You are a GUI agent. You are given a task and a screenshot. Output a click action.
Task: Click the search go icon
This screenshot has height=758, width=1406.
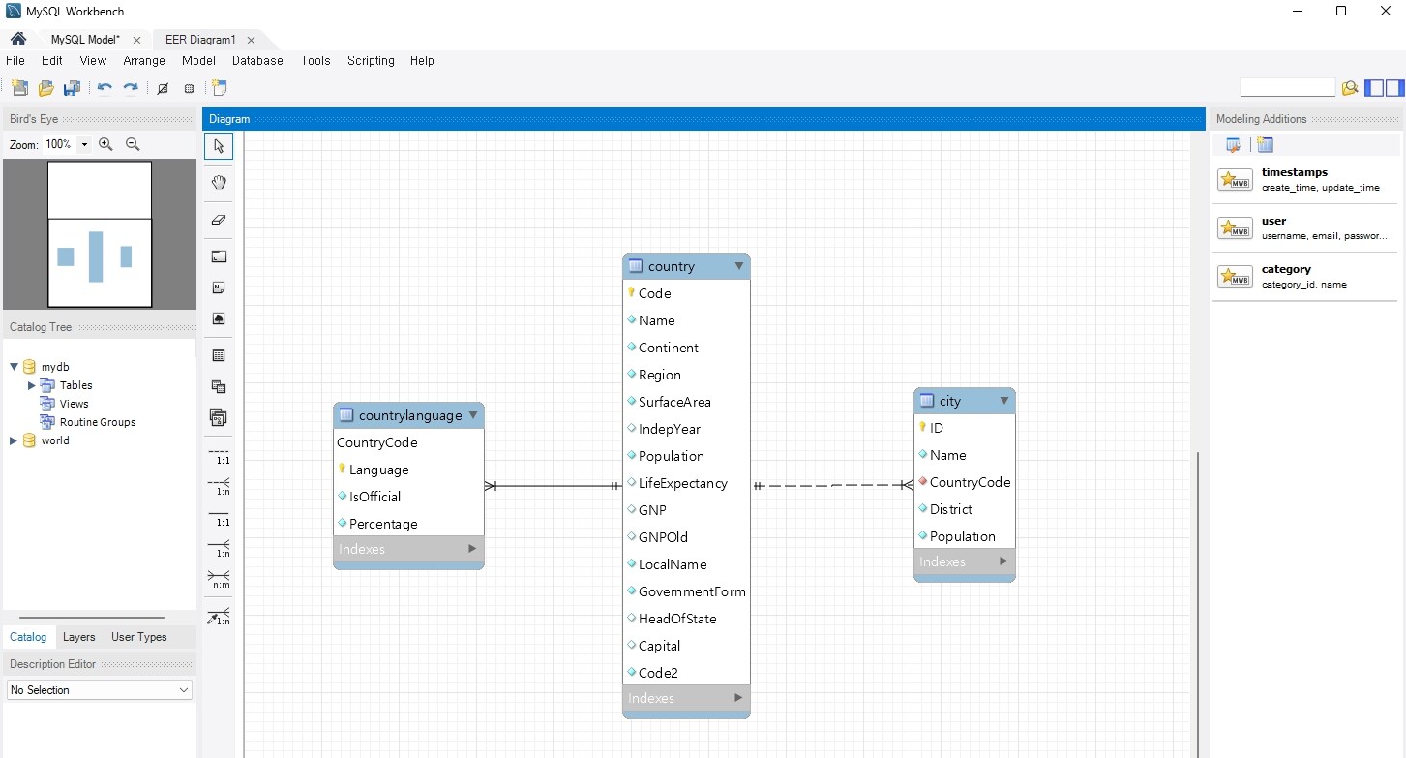tap(1350, 88)
